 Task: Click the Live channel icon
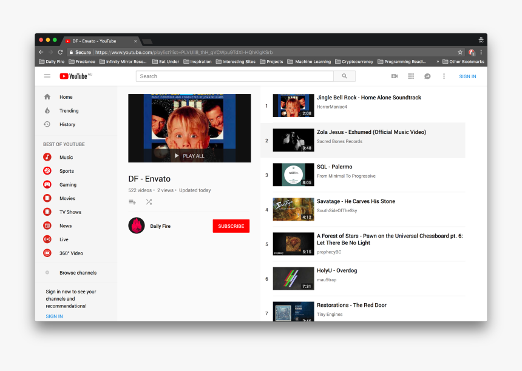click(47, 239)
